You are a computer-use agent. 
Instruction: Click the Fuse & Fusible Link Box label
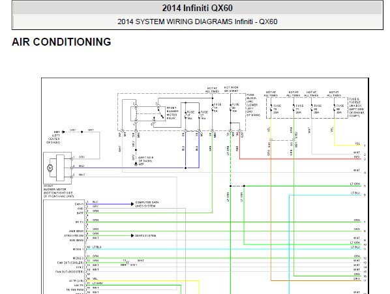(x=357, y=108)
